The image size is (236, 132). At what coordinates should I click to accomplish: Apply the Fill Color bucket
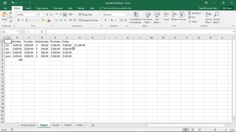(43, 20)
